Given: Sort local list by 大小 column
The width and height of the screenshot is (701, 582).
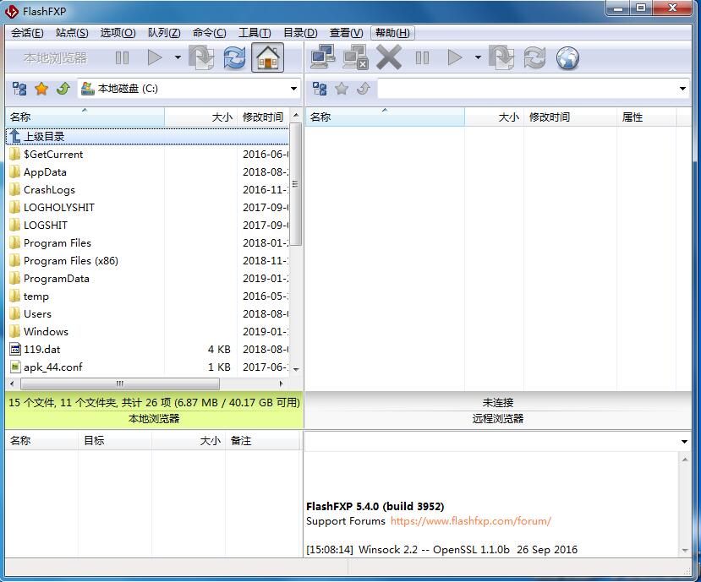Looking at the screenshot, I should 200,117.
